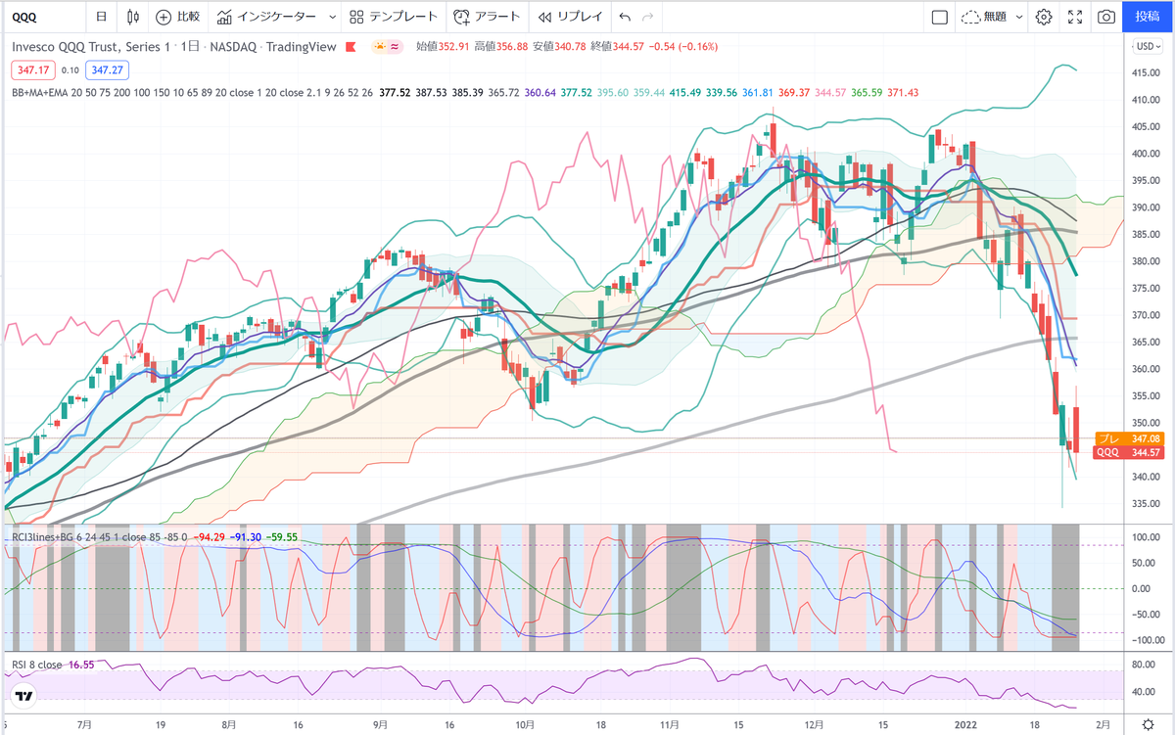The image size is (1175, 735).
Task: Click the purple 360.64 legend value
Action: pos(540,92)
